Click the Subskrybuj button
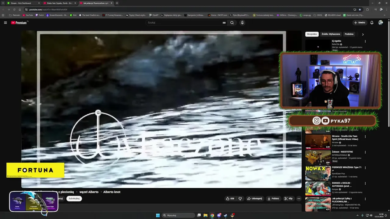390x219 pixels. point(74,199)
